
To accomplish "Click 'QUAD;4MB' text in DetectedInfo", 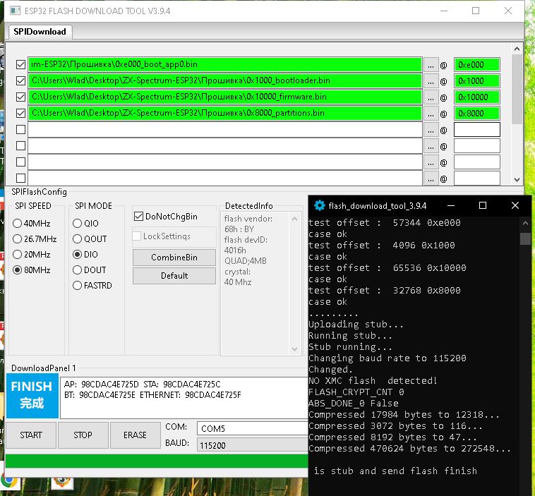I will (x=246, y=261).
